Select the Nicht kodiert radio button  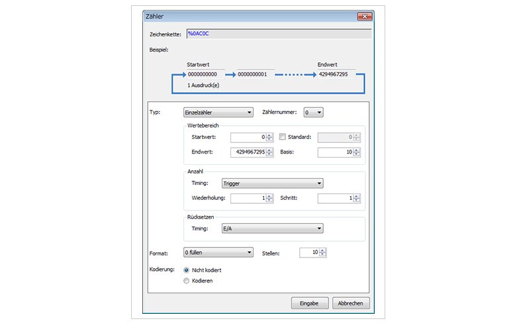[186, 270]
